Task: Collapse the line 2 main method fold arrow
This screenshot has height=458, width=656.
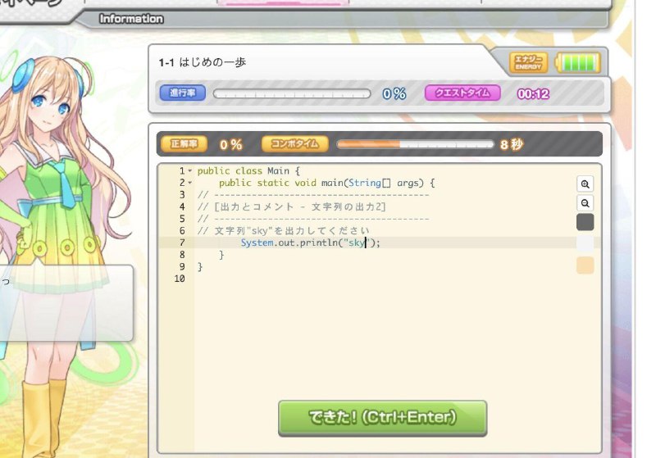Action: click(190, 183)
